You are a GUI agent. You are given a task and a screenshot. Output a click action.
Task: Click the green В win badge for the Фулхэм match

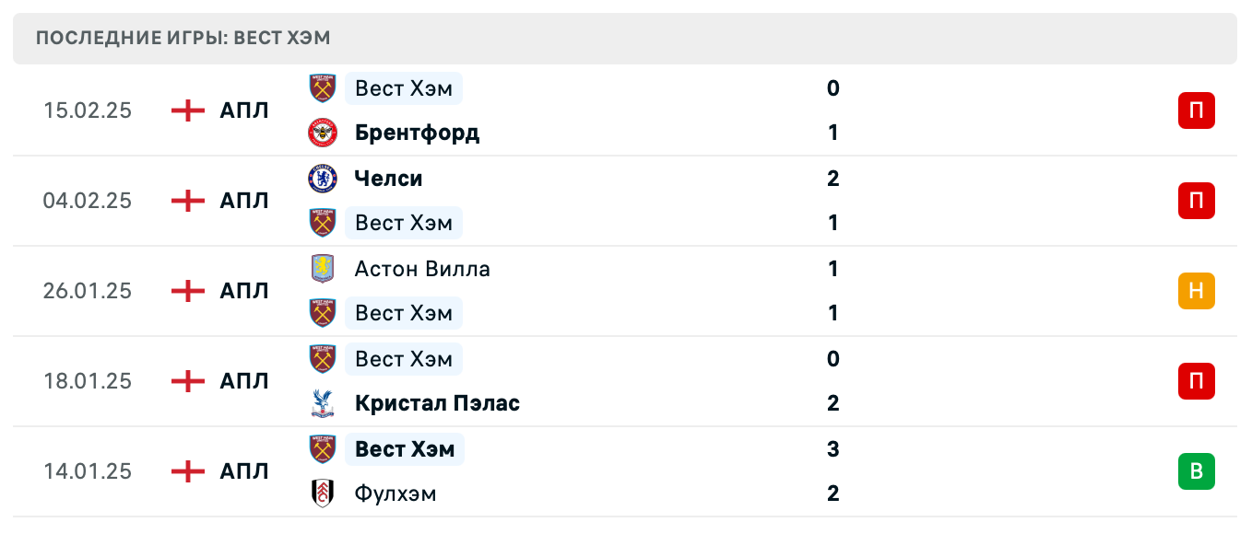(1197, 471)
